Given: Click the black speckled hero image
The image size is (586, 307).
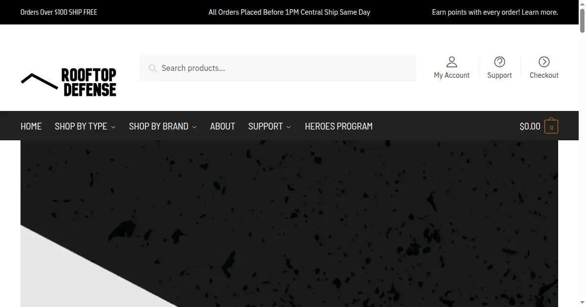Looking at the screenshot, I should point(289,223).
